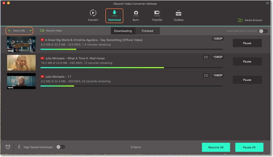The height and width of the screenshot is (157, 273).
Task: Click the '3 items' count label
Action: pos(136,147)
